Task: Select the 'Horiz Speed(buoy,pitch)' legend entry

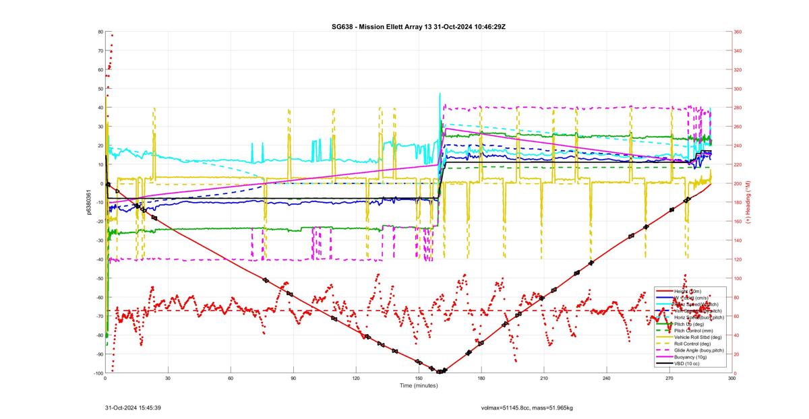Action: pyautogui.click(x=699, y=317)
